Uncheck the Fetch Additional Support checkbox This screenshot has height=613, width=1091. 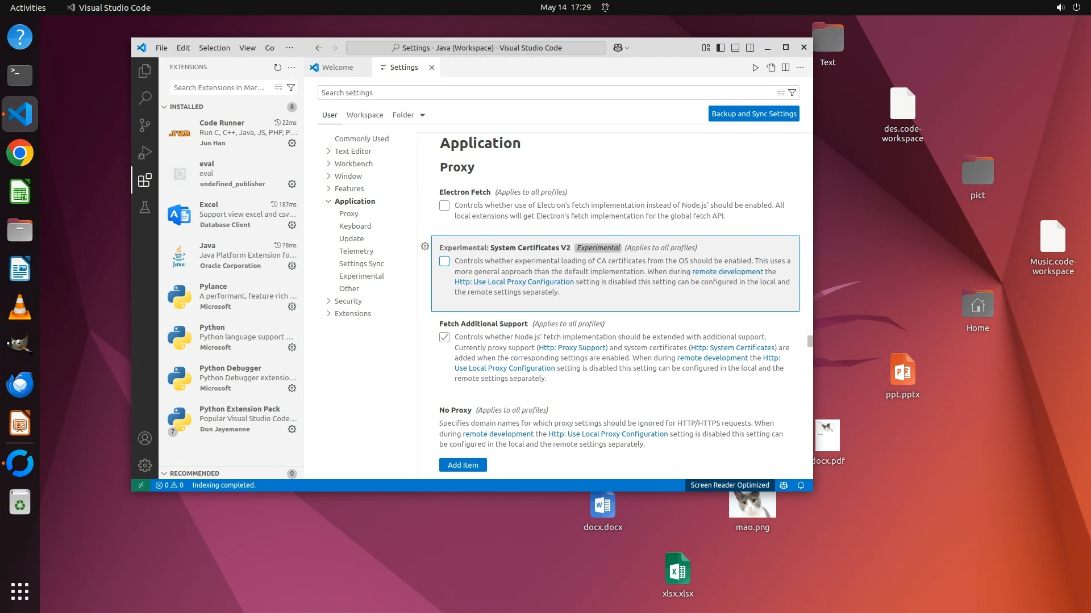444,337
